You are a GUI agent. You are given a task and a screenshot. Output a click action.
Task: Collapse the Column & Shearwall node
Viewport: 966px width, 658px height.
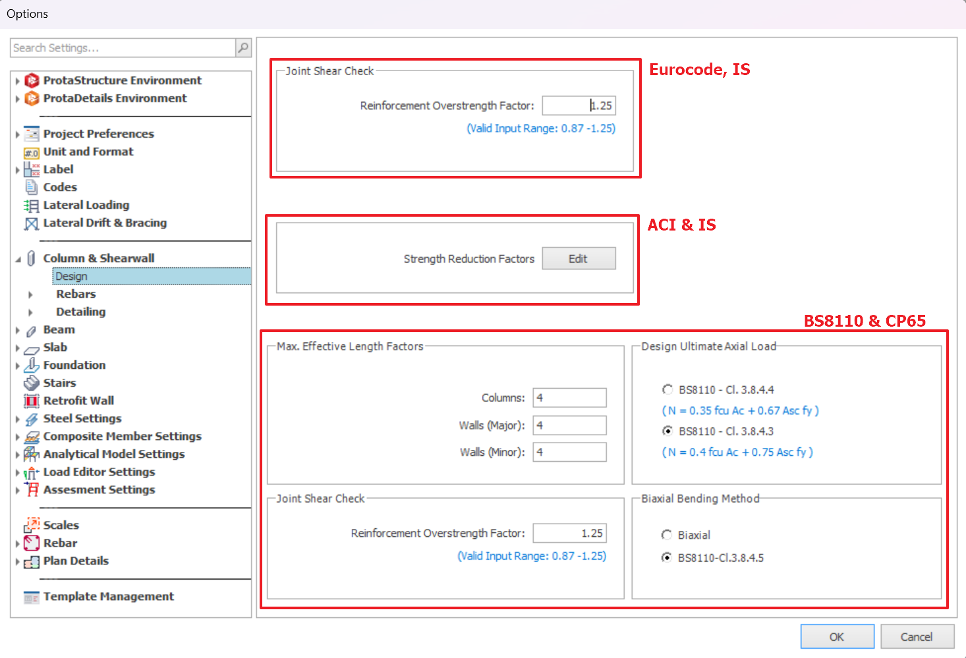tap(18, 259)
